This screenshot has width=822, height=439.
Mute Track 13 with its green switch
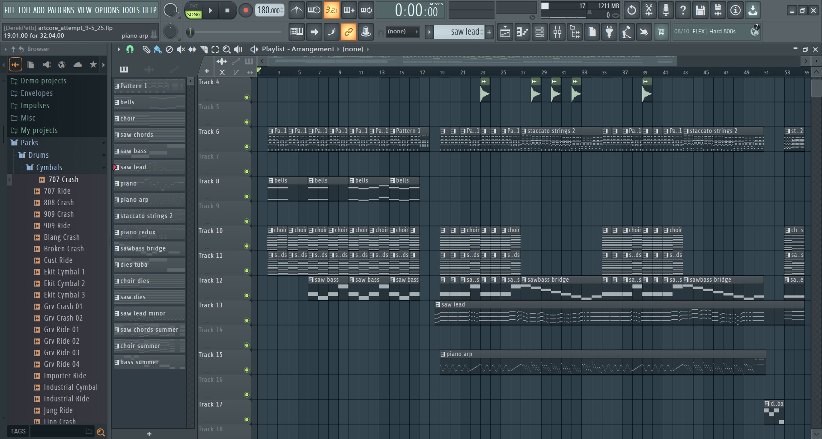coord(247,321)
